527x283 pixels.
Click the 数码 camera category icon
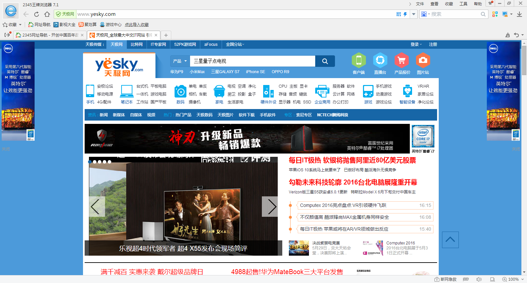click(180, 91)
